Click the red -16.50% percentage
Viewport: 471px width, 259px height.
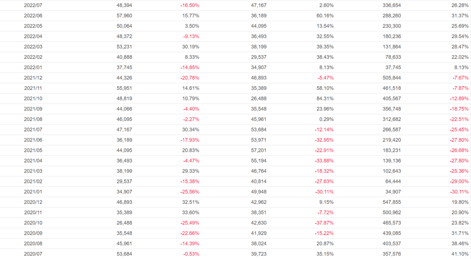point(190,5)
